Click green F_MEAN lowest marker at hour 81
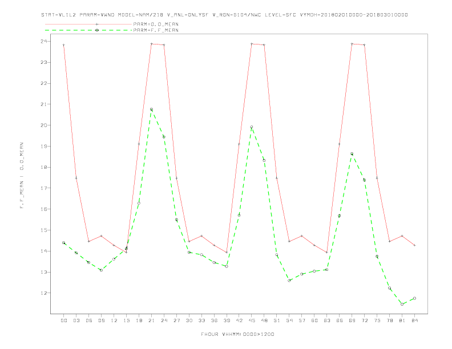 pyautogui.click(x=402, y=304)
